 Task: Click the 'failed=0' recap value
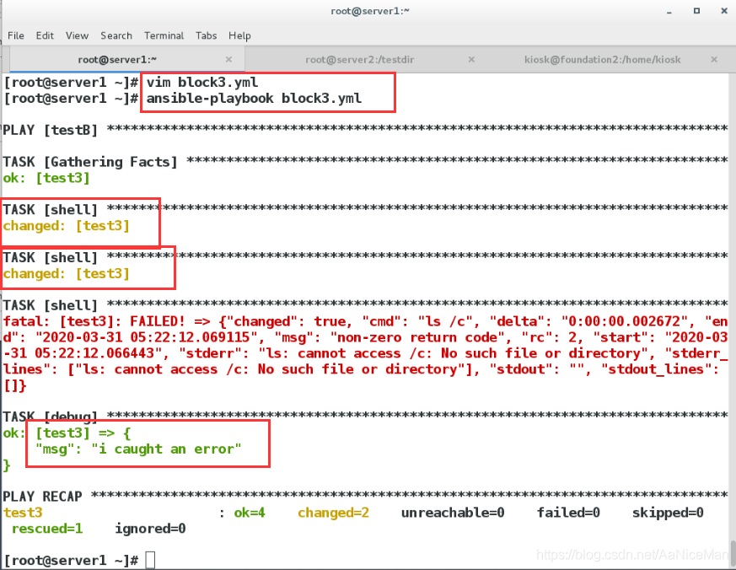(568, 513)
